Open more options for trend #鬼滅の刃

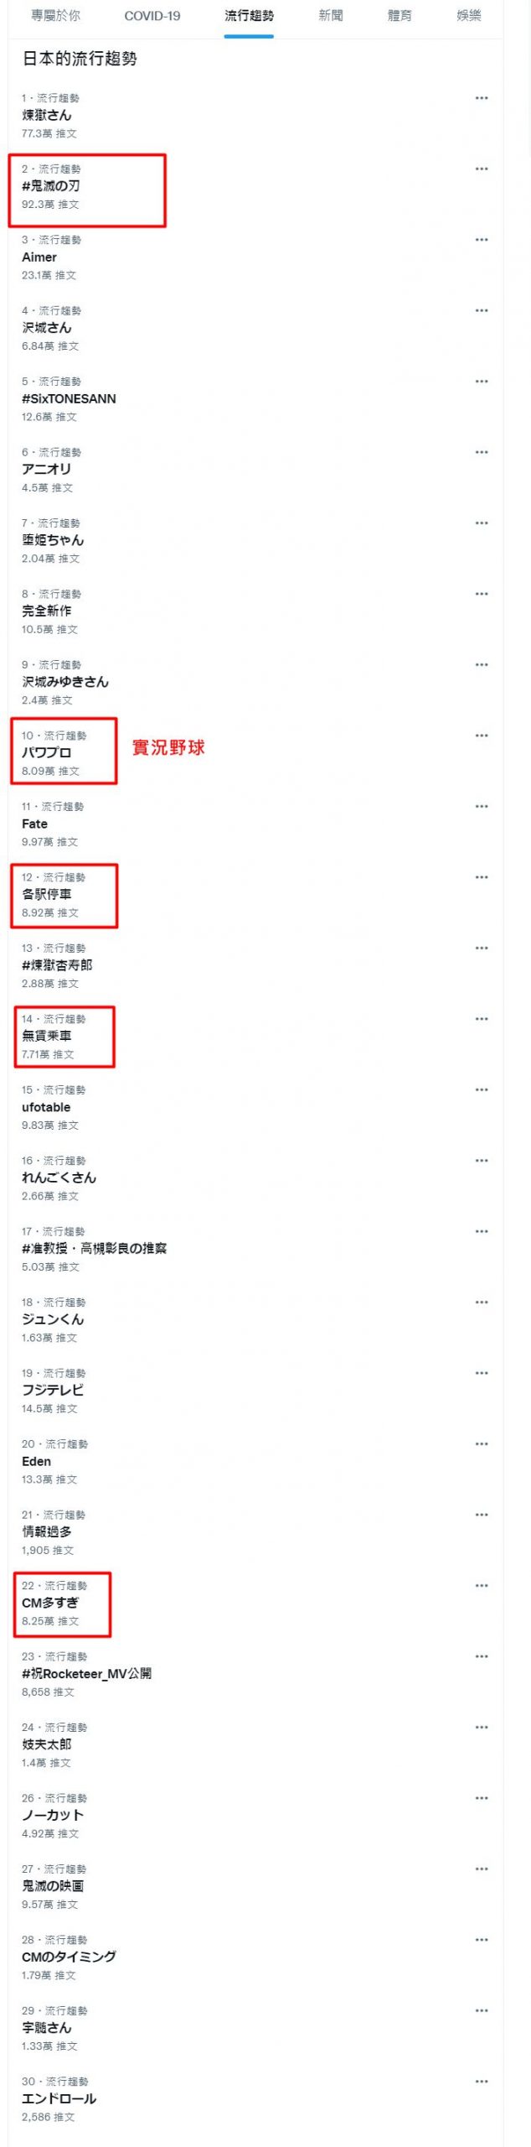click(482, 169)
